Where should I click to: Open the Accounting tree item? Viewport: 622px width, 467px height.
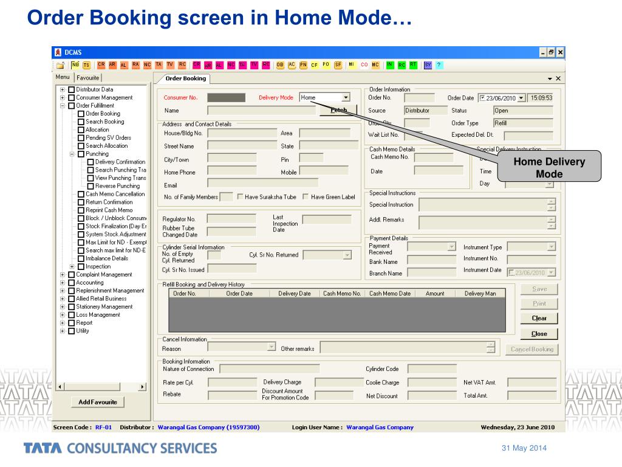[x=90, y=283]
